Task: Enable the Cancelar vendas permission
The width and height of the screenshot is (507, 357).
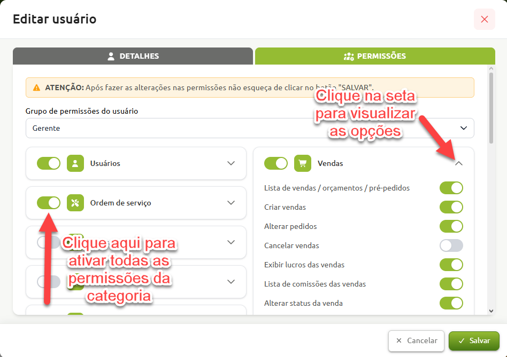Action: click(451, 245)
